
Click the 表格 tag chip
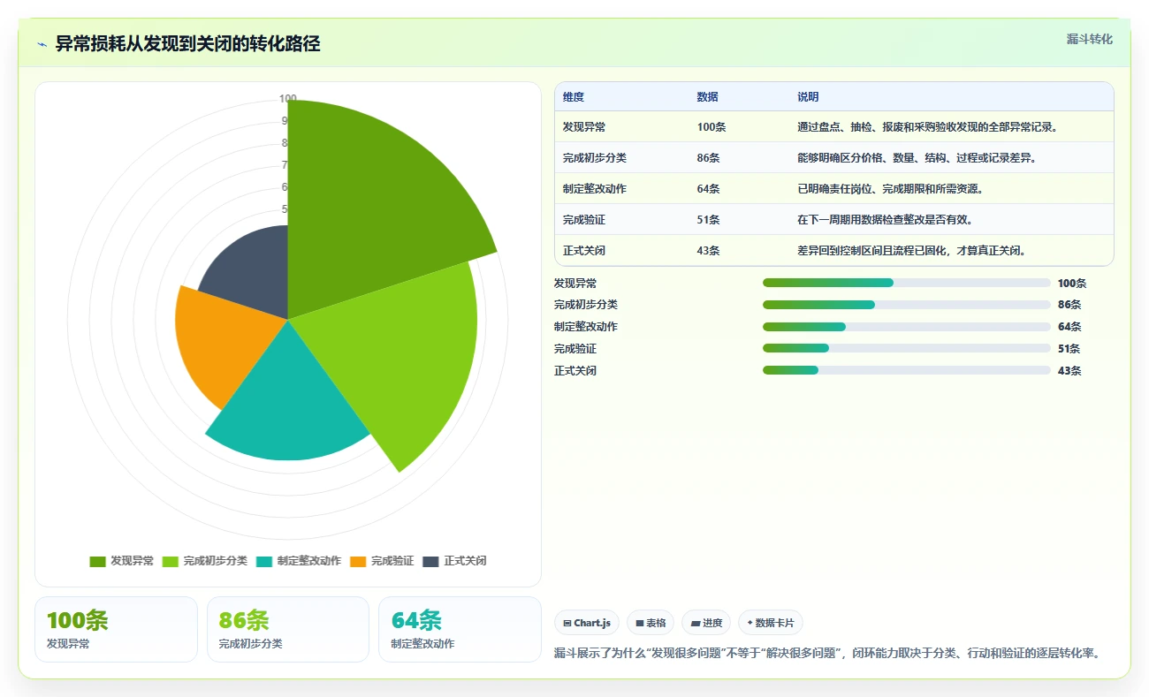coord(650,623)
